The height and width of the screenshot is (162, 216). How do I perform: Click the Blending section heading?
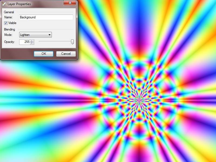point(9,29)
